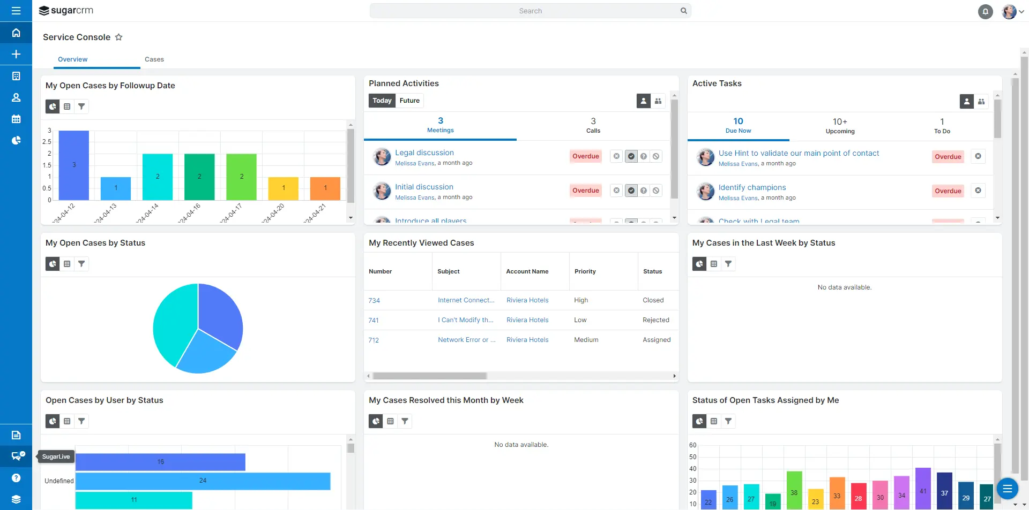
Task: Expand the SugarCRM logo home menu
Action: pos(66,10)
